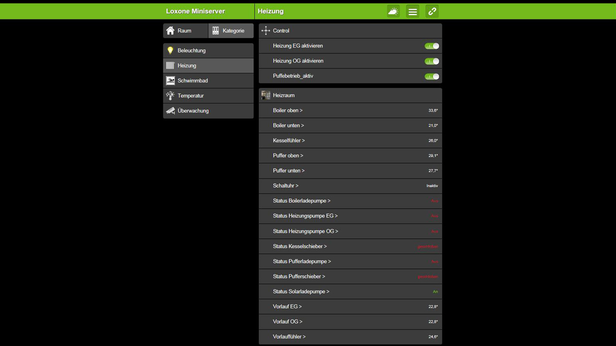This screenshot has height=346, width=616.
Task: Disable the Puffebetrieb_aktiv switch
Action: point(432,76)
